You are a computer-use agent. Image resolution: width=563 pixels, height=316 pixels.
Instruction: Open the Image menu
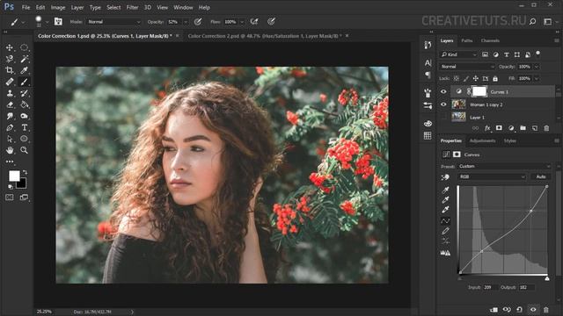[x=58, y=7]
